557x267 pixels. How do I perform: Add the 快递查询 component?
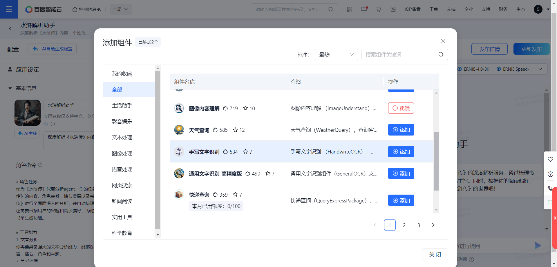pos(401,200)
